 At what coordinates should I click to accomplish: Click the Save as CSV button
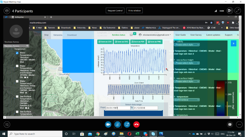(105, 42)
